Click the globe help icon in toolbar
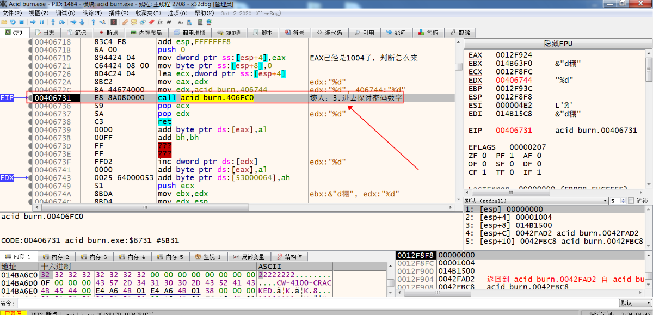 click(209, 22)
